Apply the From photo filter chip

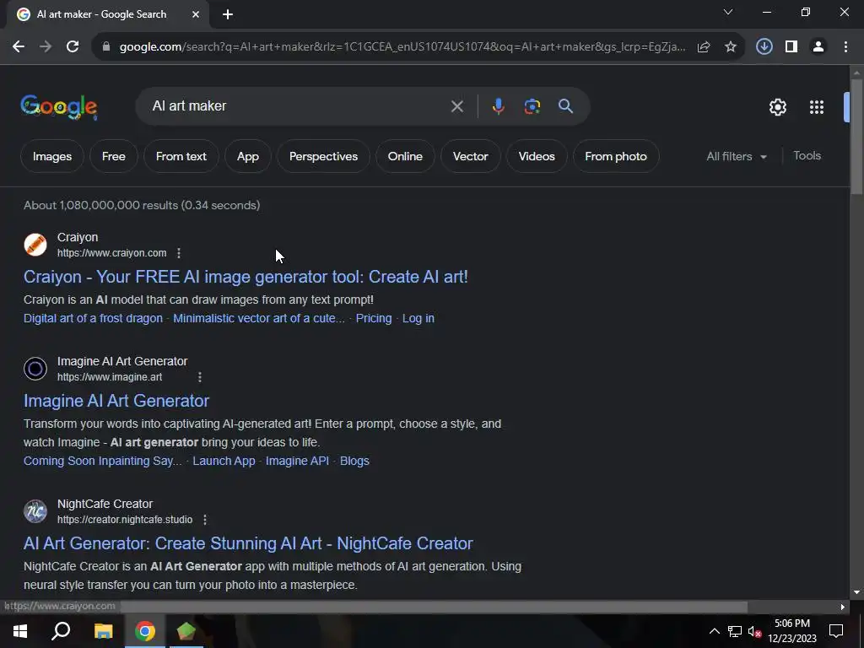click(615, 156)
